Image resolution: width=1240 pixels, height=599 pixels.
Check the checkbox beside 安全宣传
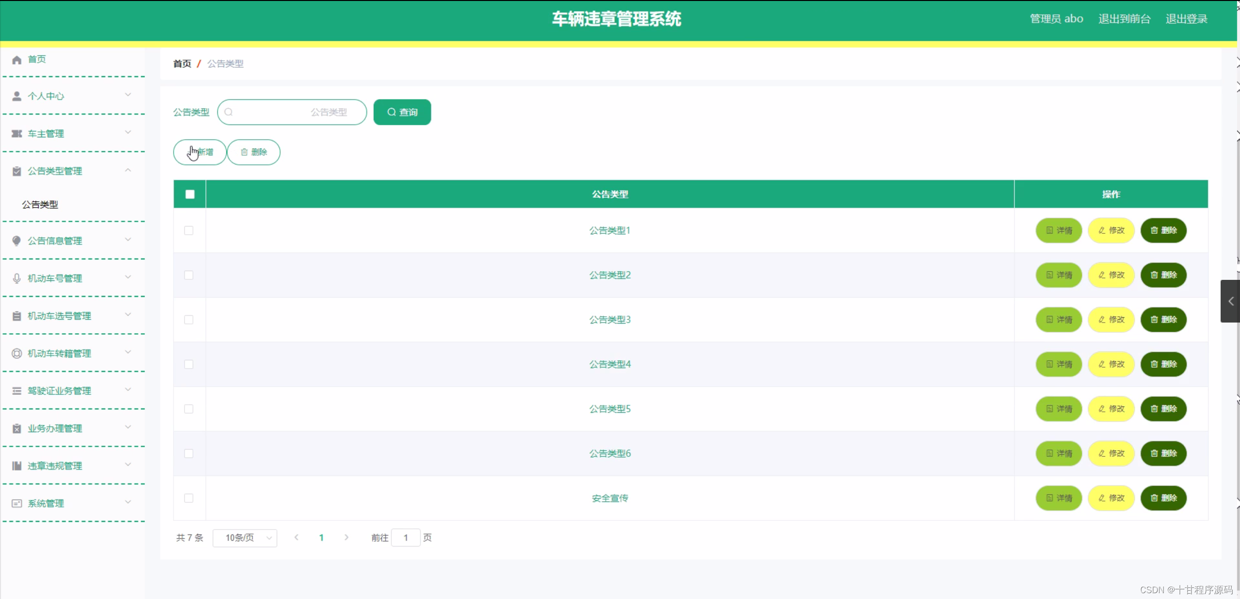coord(189,498)
